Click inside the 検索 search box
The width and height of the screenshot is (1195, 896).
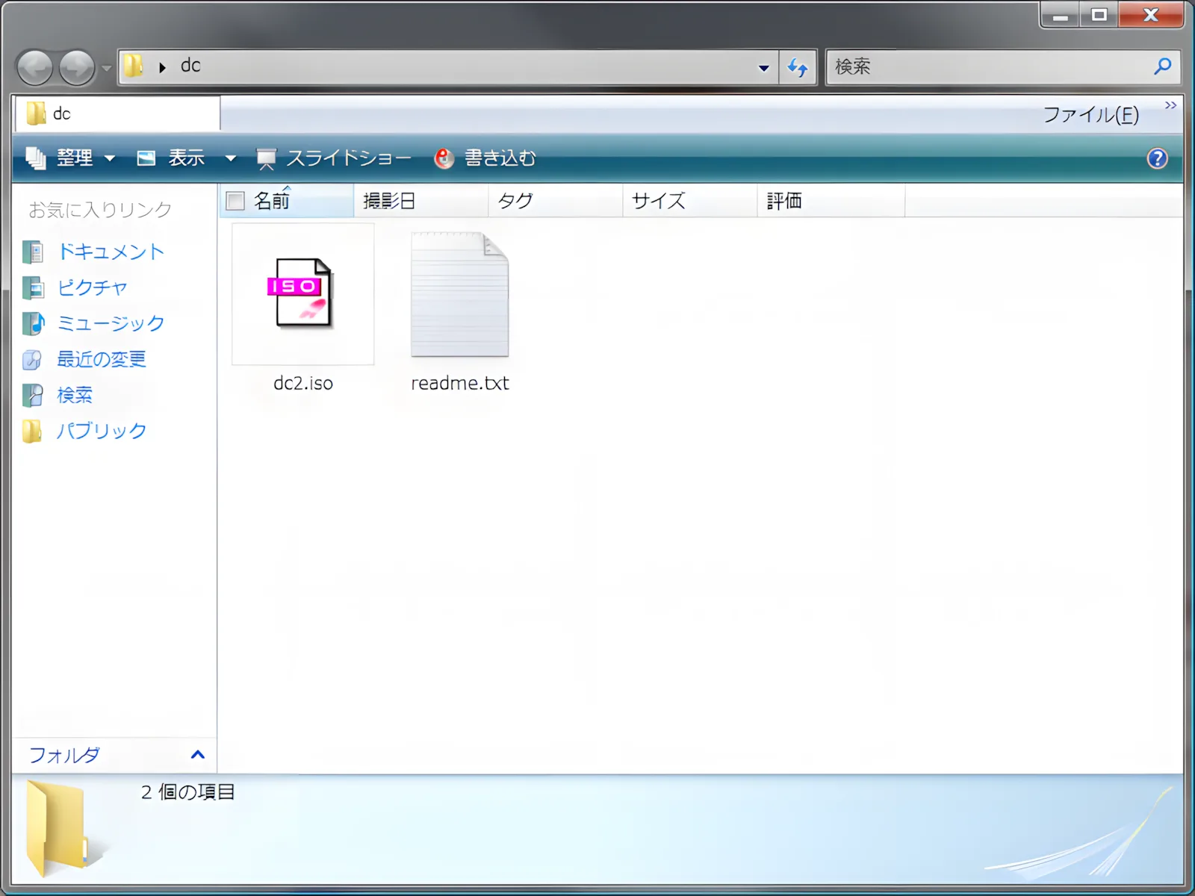pos(971,66)
